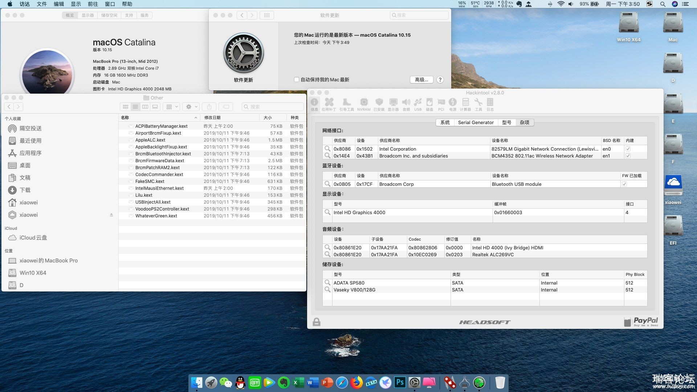697x392 pixels.
Task: Show all preferences grid button
Action: point(267,15)
